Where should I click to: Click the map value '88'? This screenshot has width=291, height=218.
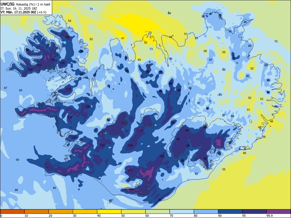(x=250, y=46)
